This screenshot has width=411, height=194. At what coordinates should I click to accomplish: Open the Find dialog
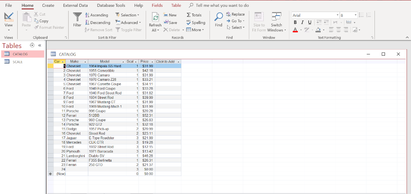tap(219, 20)
